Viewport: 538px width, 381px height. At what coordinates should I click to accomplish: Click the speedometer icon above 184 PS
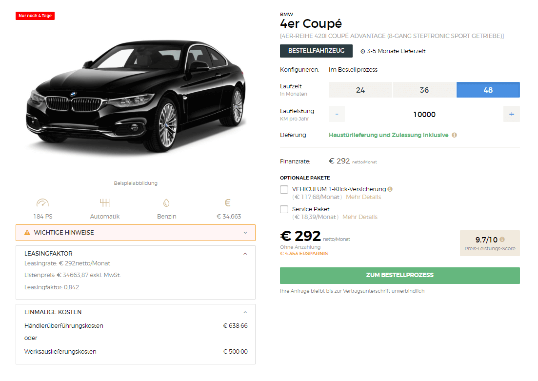(42, 203)
